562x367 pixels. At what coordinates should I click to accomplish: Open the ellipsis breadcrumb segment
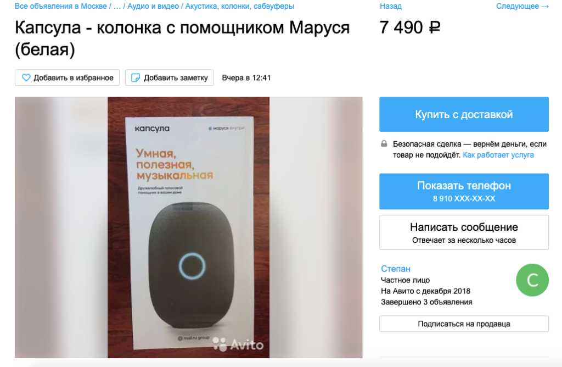(x=117, y=6)
